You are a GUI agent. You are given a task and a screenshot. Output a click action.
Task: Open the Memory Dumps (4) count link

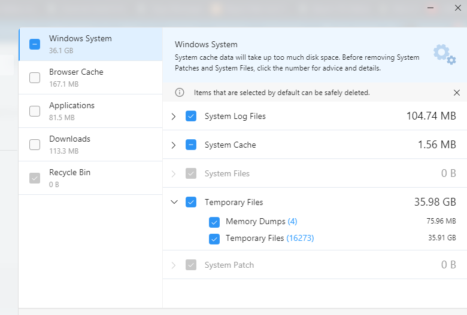(x=292, y=222)
